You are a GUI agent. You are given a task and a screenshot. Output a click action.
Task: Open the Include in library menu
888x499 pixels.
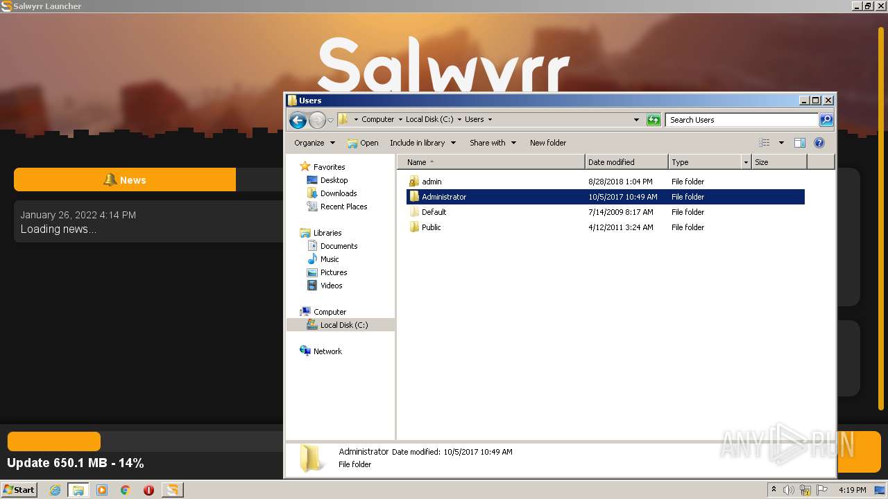tap(422, 143)
